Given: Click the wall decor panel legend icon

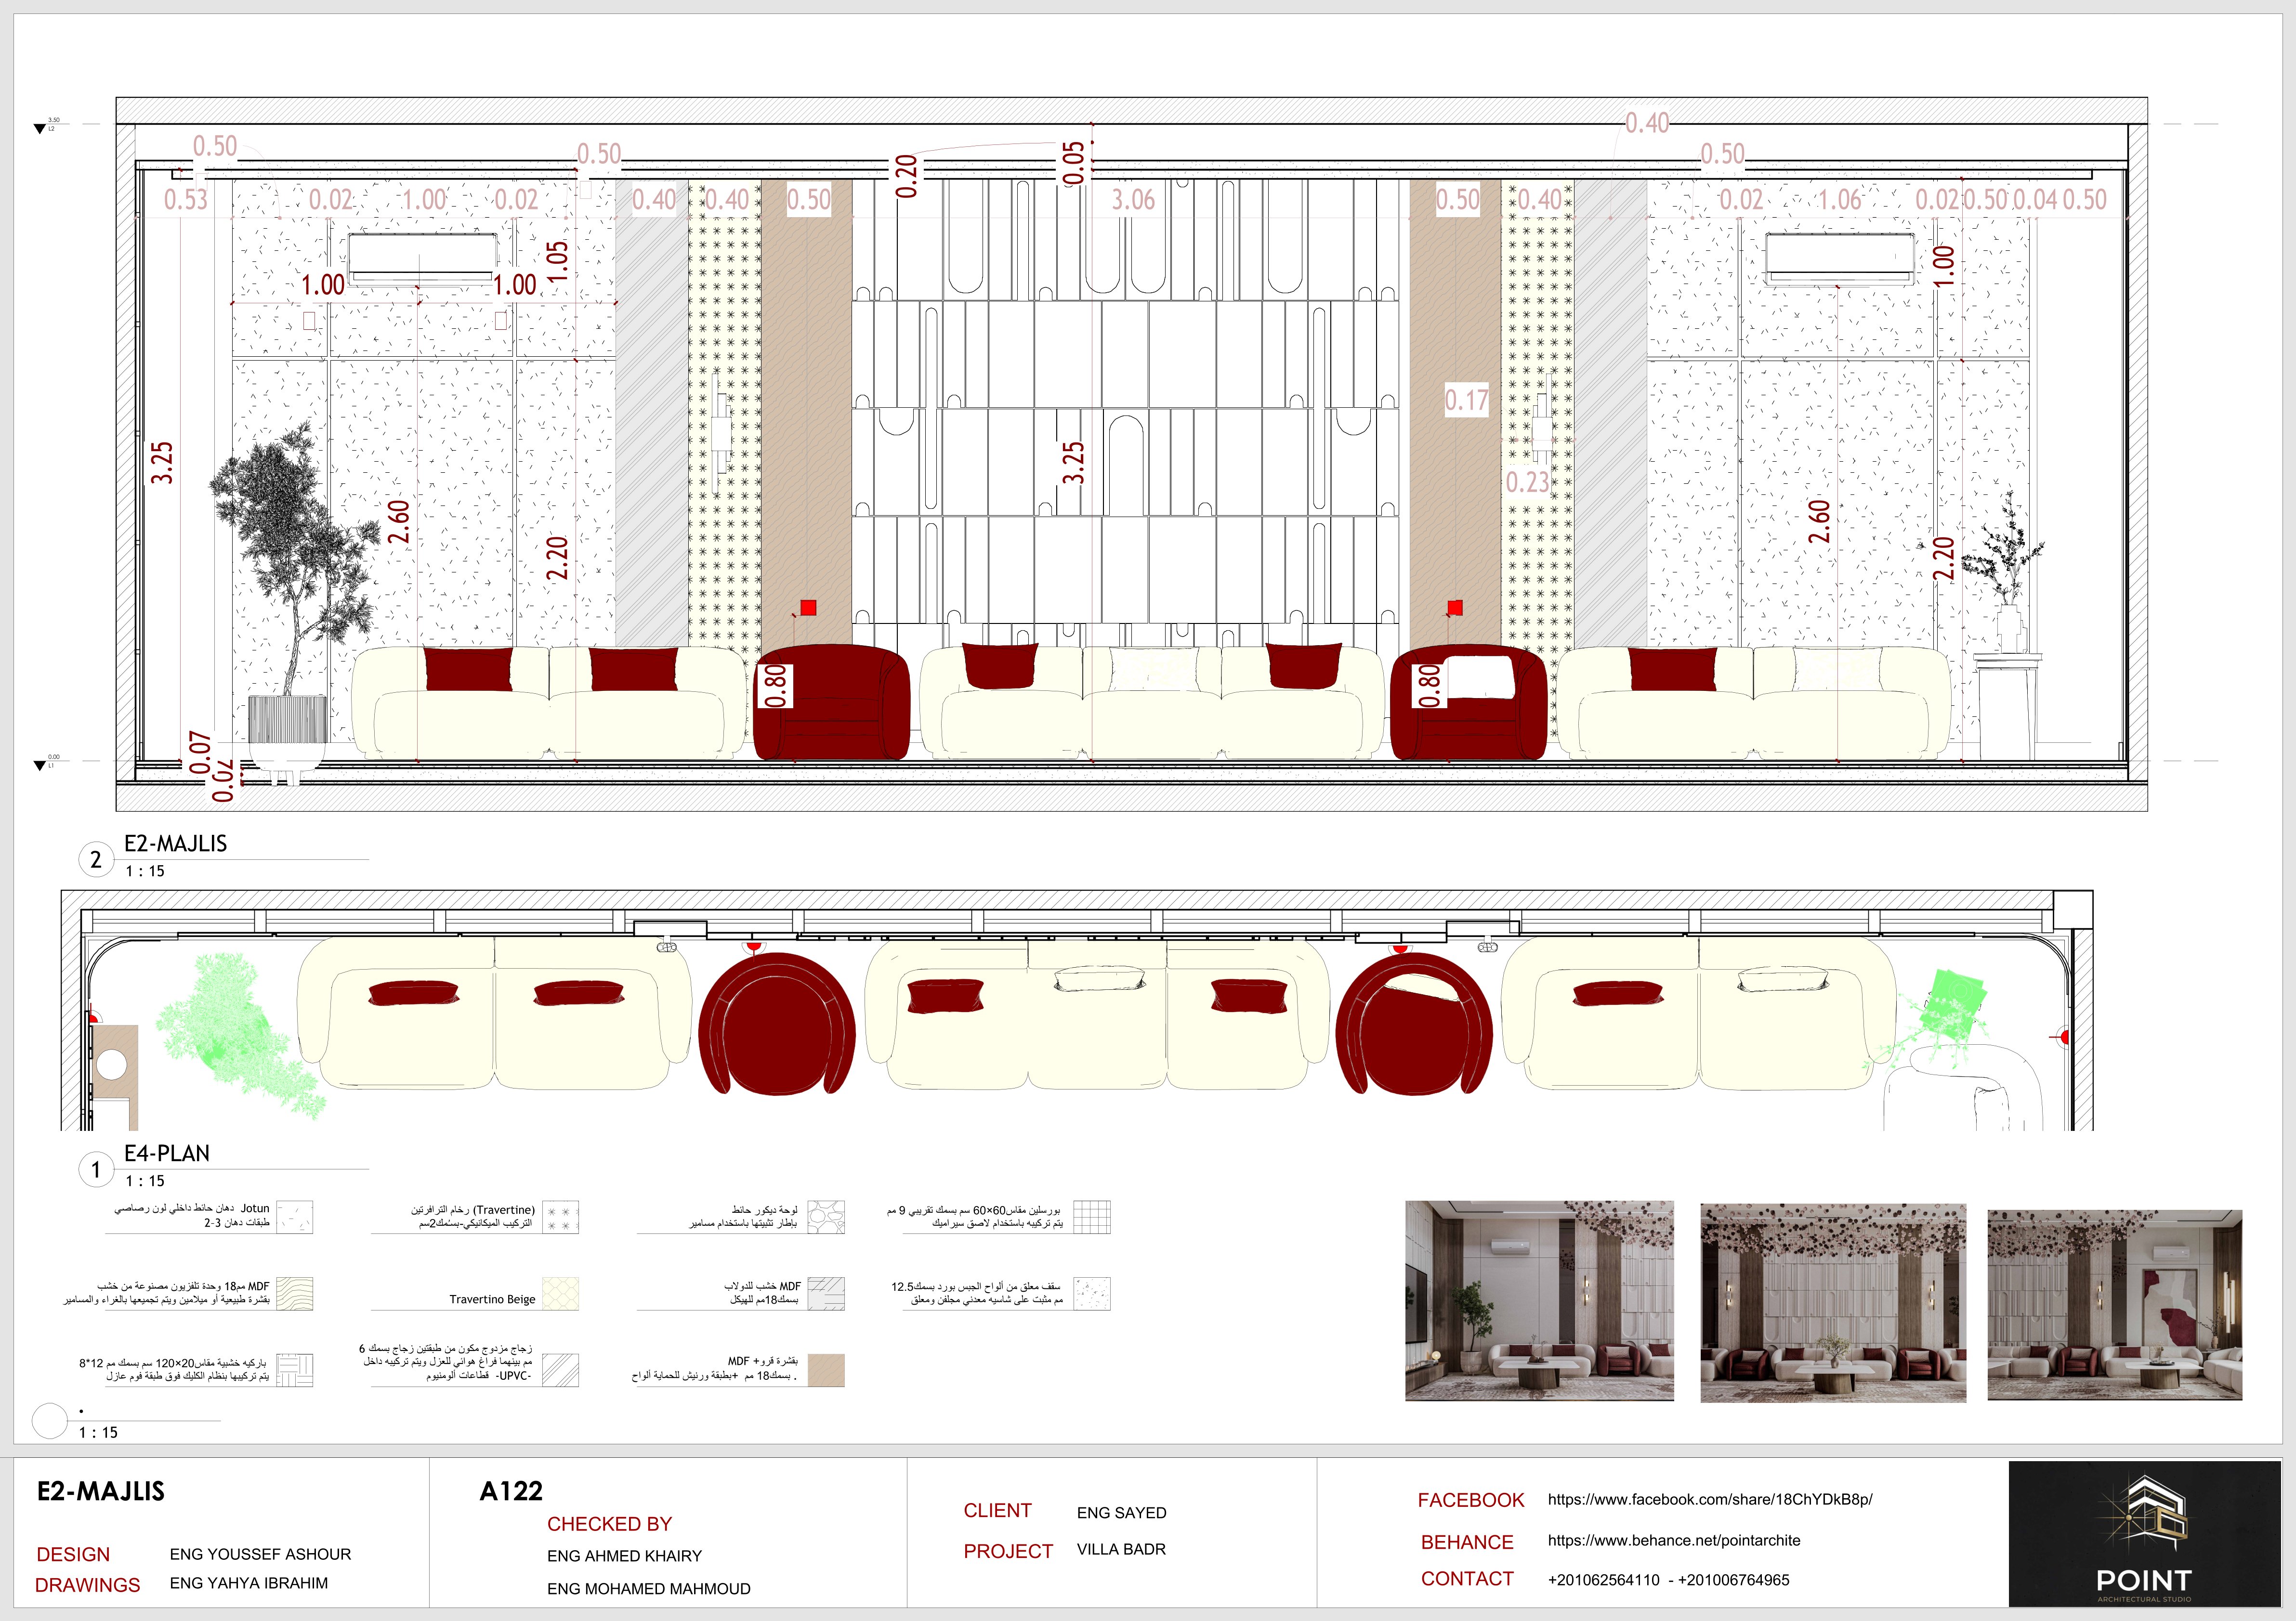Looking at the screenshot, I should [826, 1216].
